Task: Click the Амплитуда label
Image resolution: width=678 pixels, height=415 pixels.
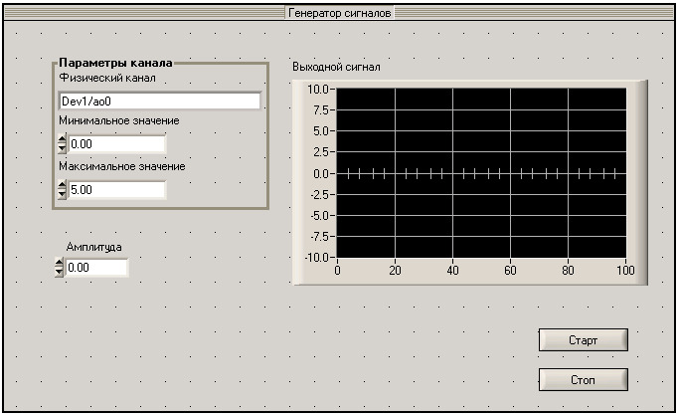Action: [93, 247]
